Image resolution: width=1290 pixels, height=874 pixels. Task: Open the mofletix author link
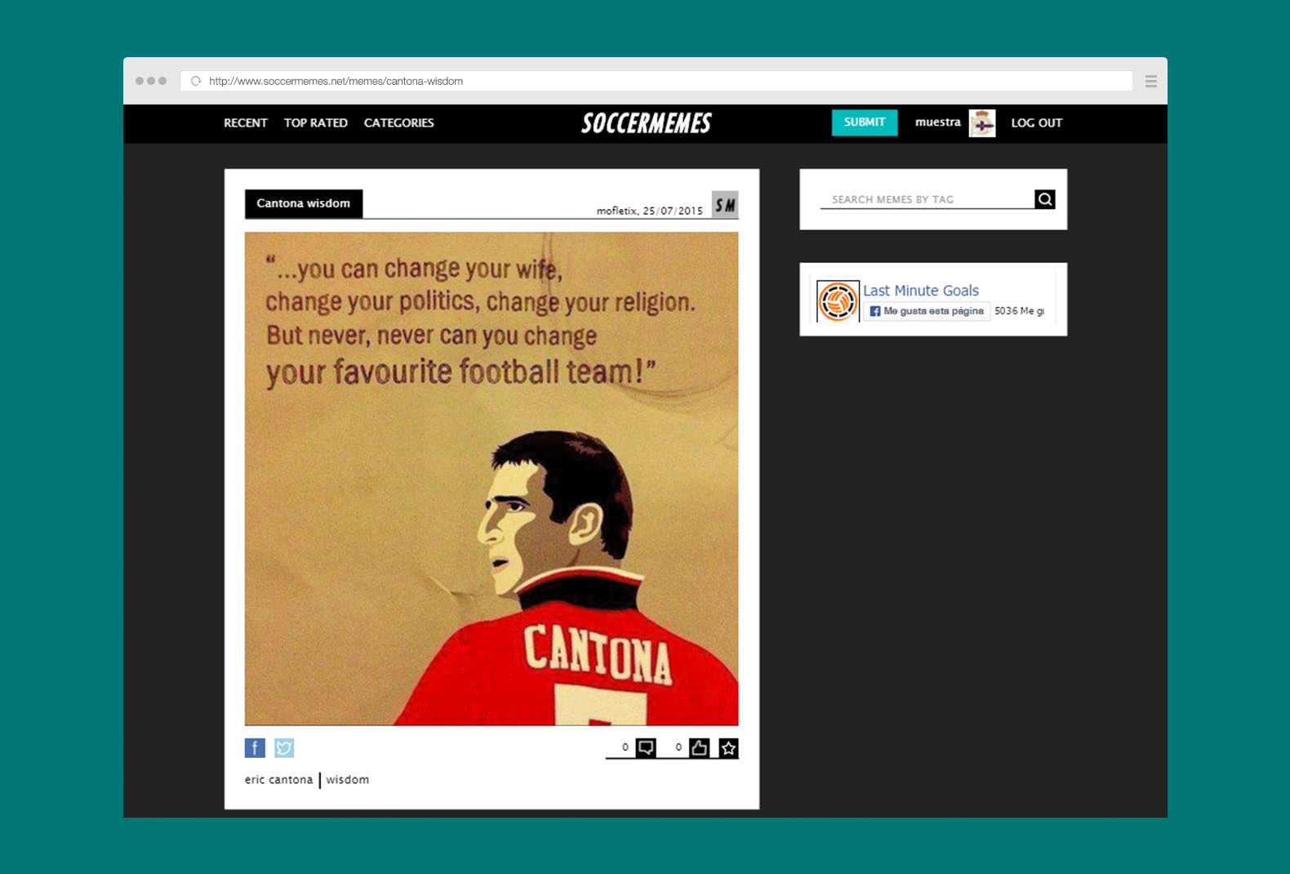pos(616,211)
